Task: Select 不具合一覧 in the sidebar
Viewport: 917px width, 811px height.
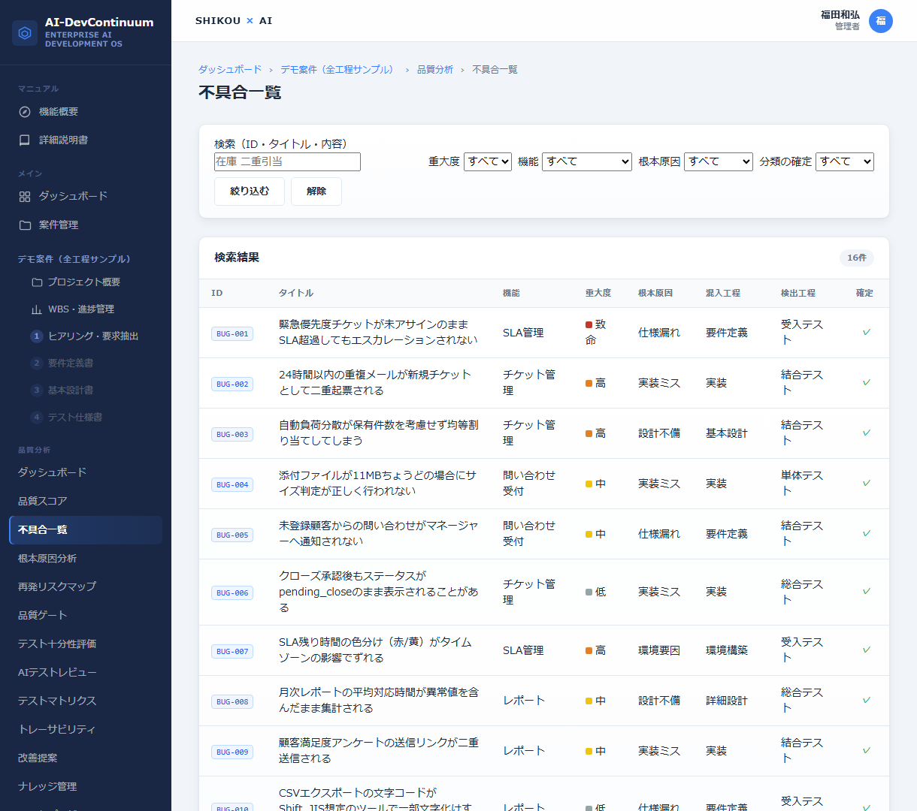Action: (x=86, y=530)
